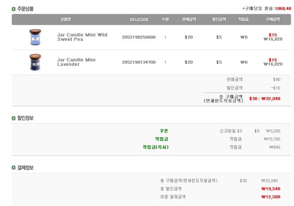This screenshot has width=294, height=206.
Task: Click the final payment amount ₩12,500
Action: [x=271, y=196]
